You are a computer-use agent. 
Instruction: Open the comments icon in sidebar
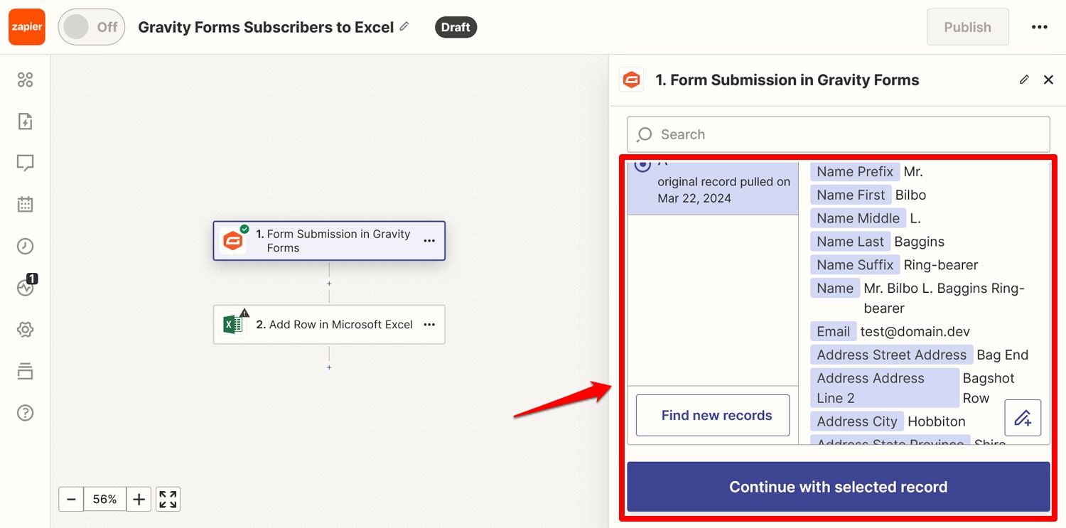point(26,163)
